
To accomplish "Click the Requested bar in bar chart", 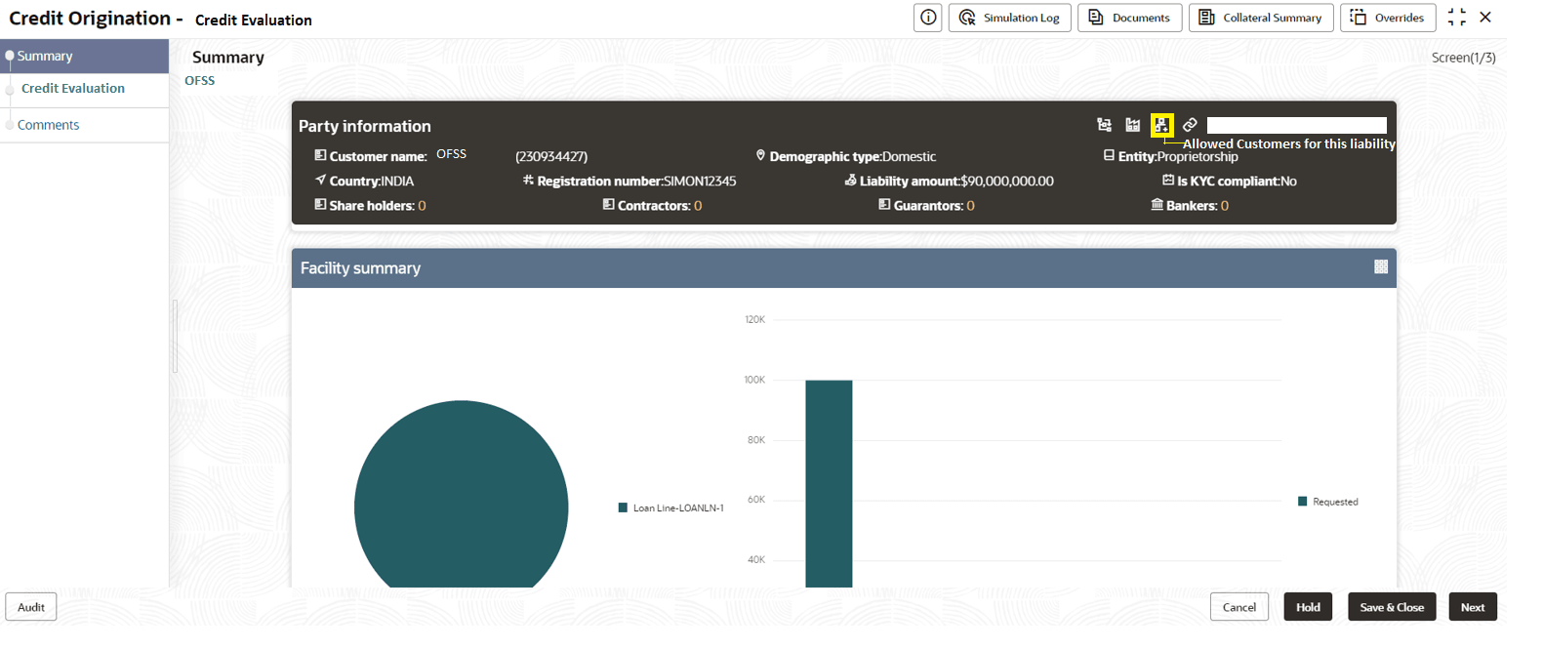I will coord(829,484).
